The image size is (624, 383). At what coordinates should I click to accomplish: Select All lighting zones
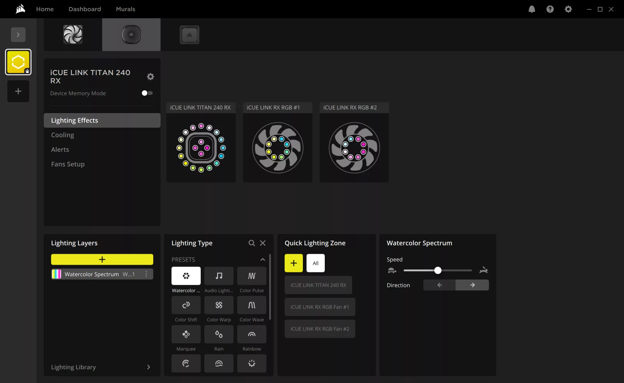point(316,263)
